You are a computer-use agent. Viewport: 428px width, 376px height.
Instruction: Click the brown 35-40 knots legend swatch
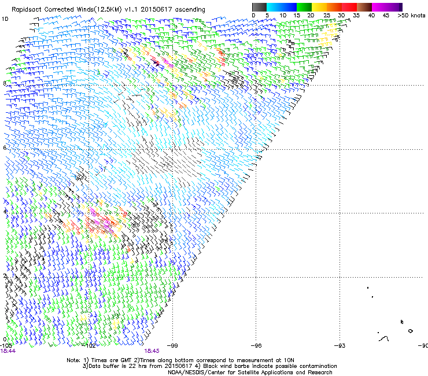364,7
